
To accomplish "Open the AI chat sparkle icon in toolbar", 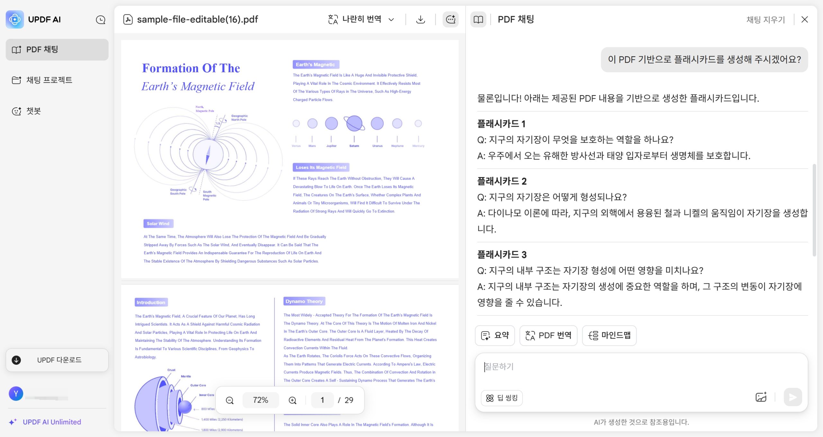I will 450,19.
